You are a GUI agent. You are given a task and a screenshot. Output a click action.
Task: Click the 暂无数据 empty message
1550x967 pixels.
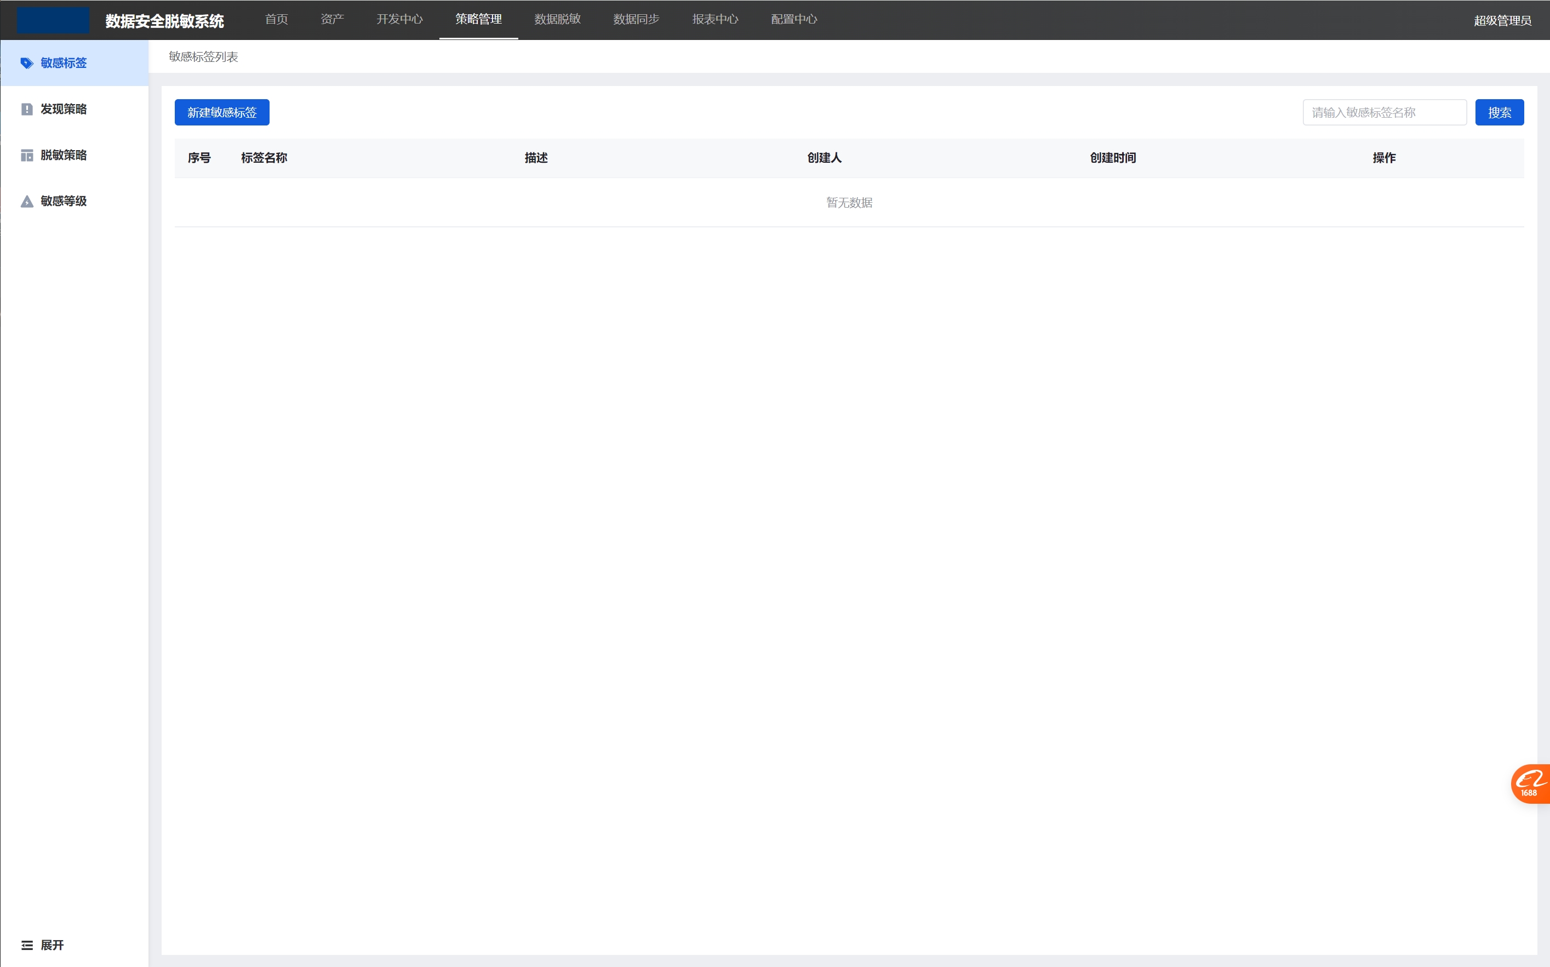849,203
